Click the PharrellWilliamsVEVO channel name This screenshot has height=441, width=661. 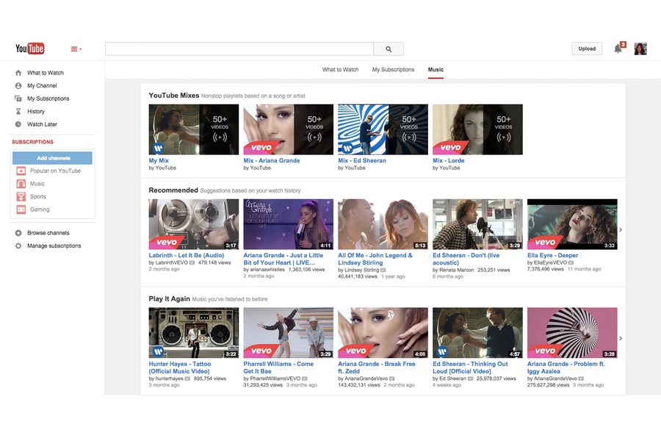275,379
